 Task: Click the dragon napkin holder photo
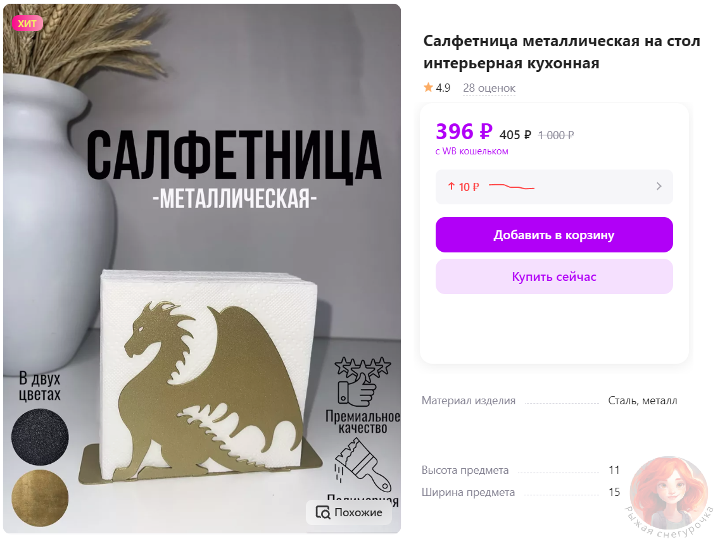pyautogui.click(x=202, y=268)
